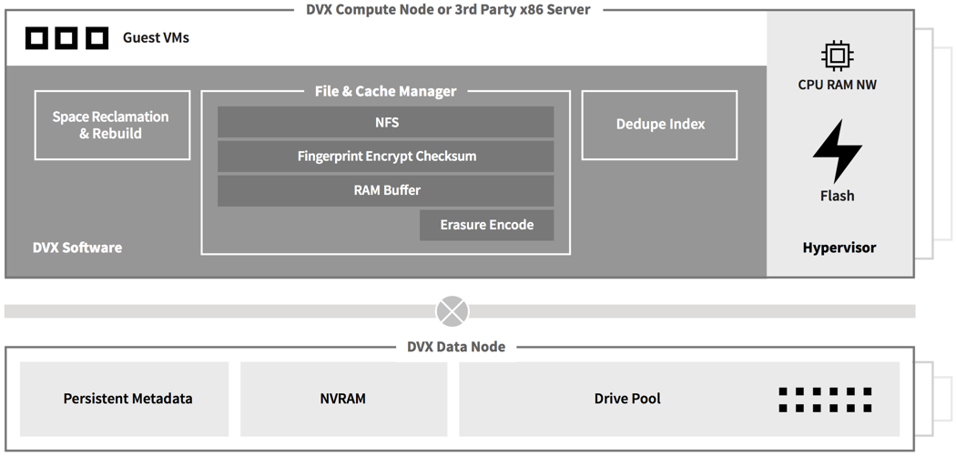Select the NVRAM block

tap(343, 399)
